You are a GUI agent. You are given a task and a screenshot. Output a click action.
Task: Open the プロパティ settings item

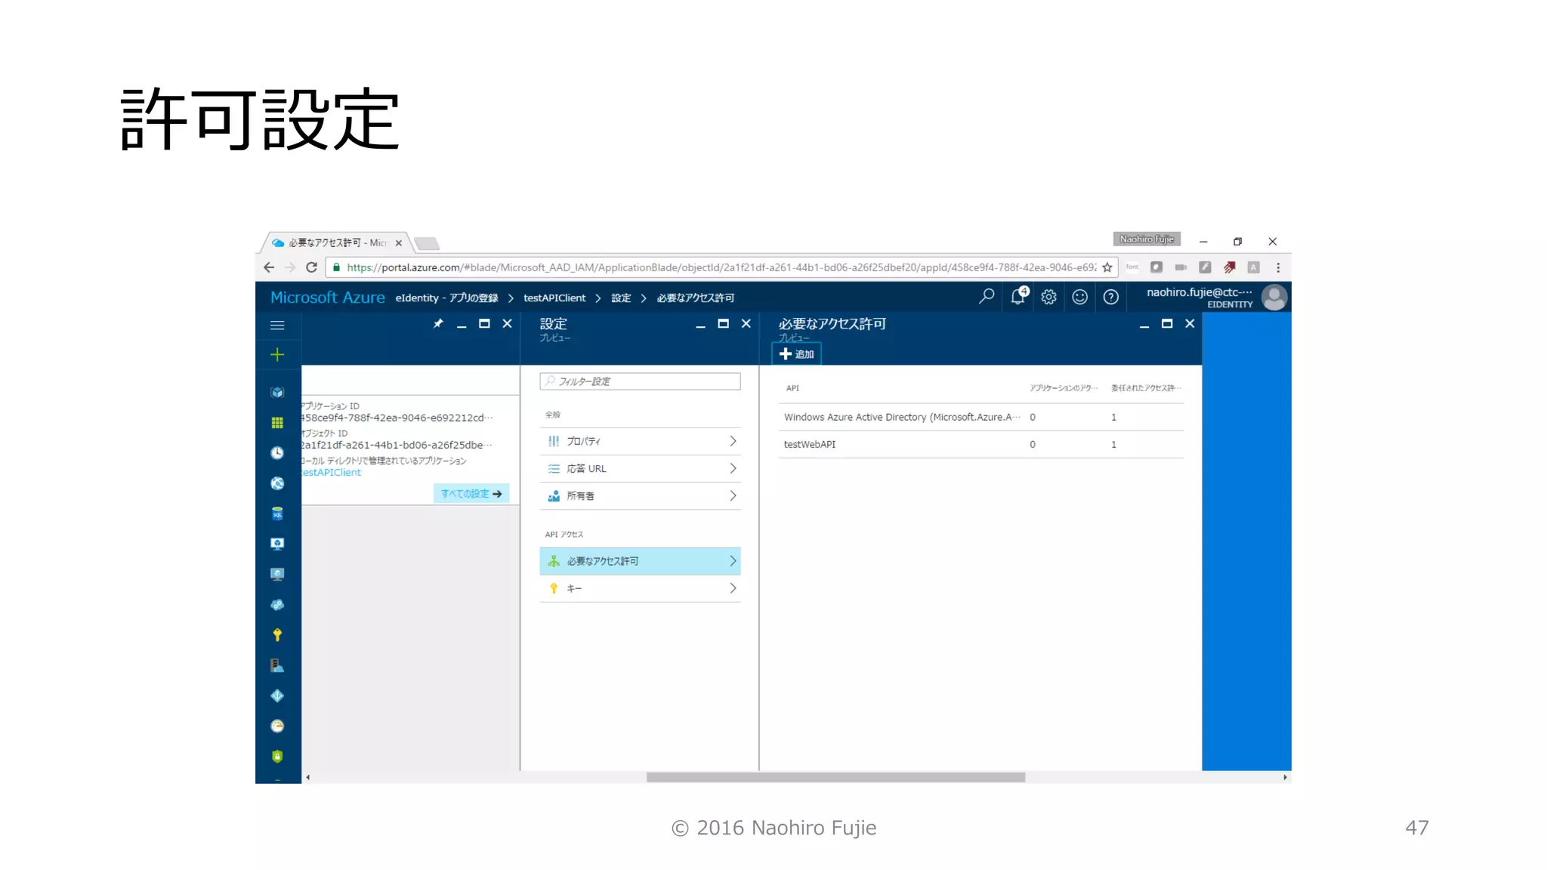click(x=640, y=441)
